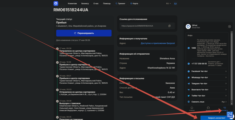This screenshot has height=120, width=235.
Task: Click the Заказное category value
Action: pos(170,83)
